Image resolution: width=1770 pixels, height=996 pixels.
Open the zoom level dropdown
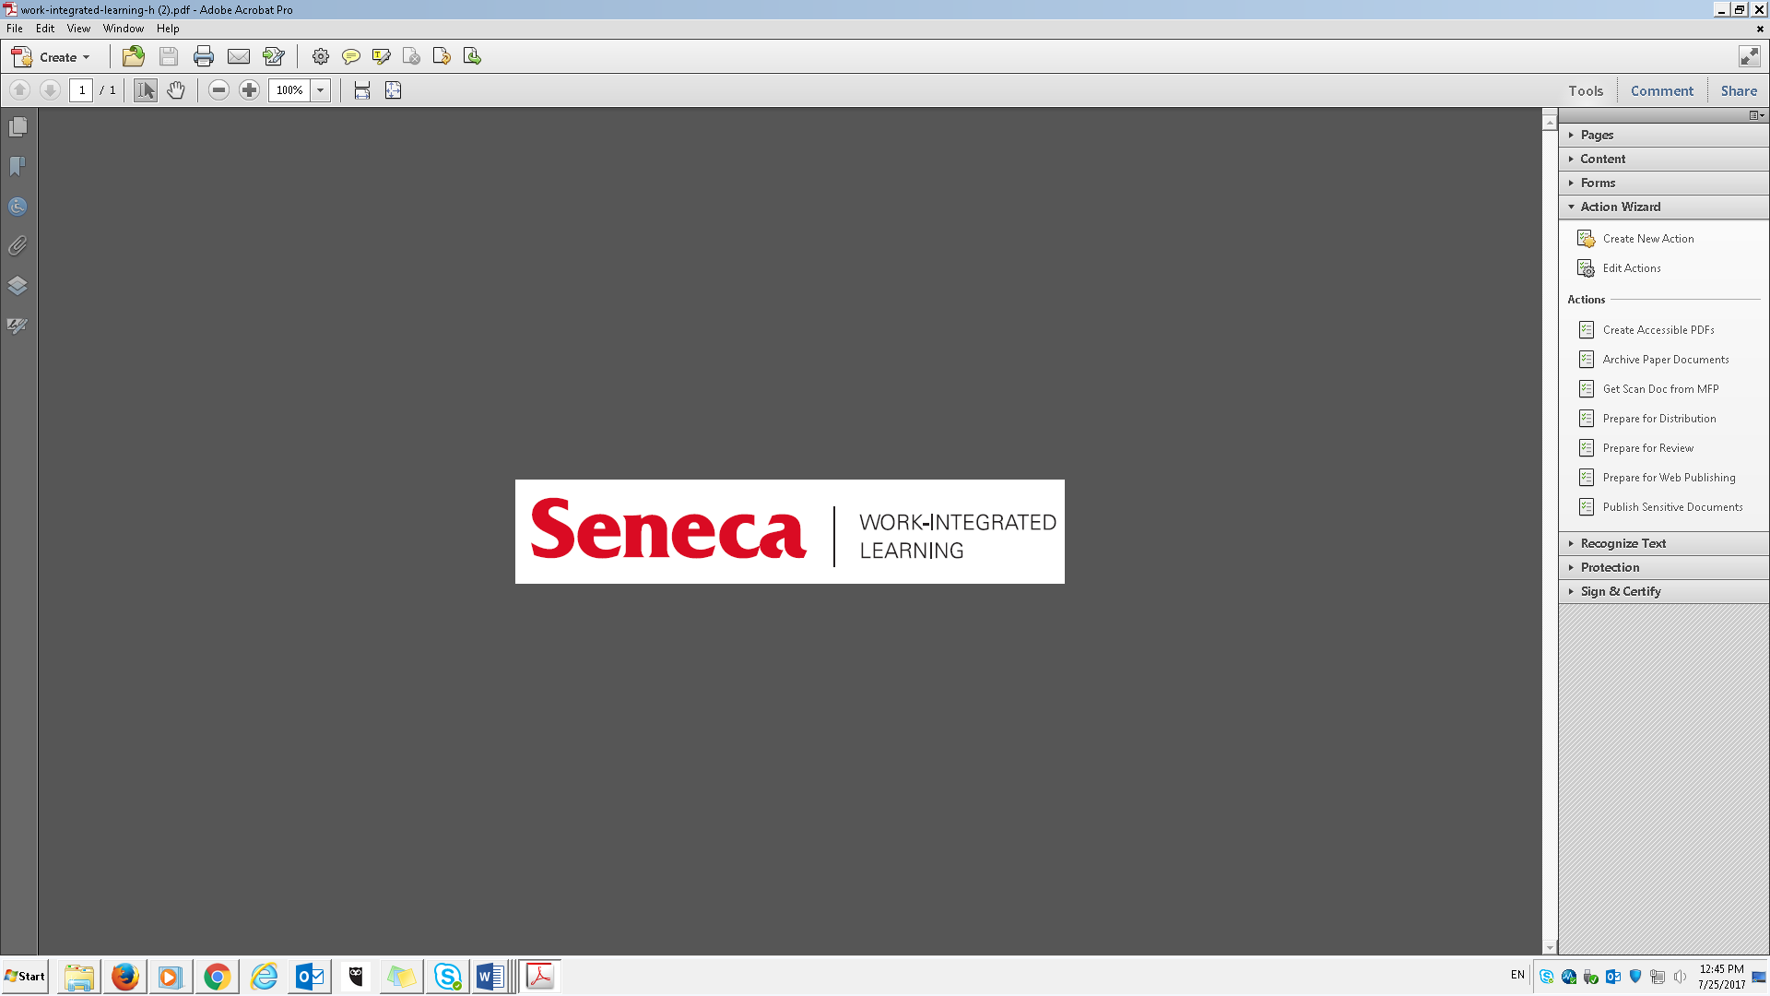click(x=321, y=90)
